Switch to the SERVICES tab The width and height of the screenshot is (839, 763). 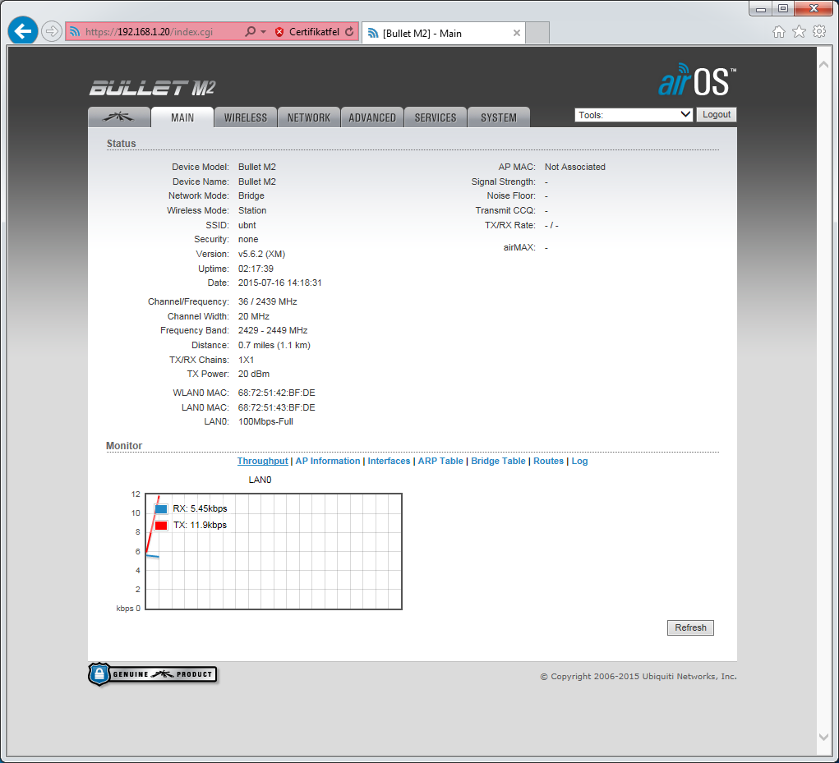[436, 117]
